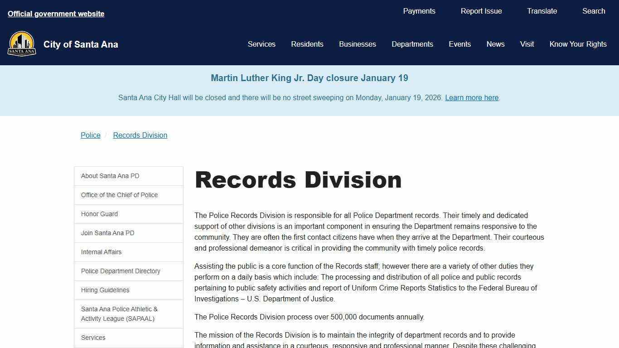Open Report Issue
This screenshot has width=619, height=348.
pyautogui.click(x=481, y=11)
